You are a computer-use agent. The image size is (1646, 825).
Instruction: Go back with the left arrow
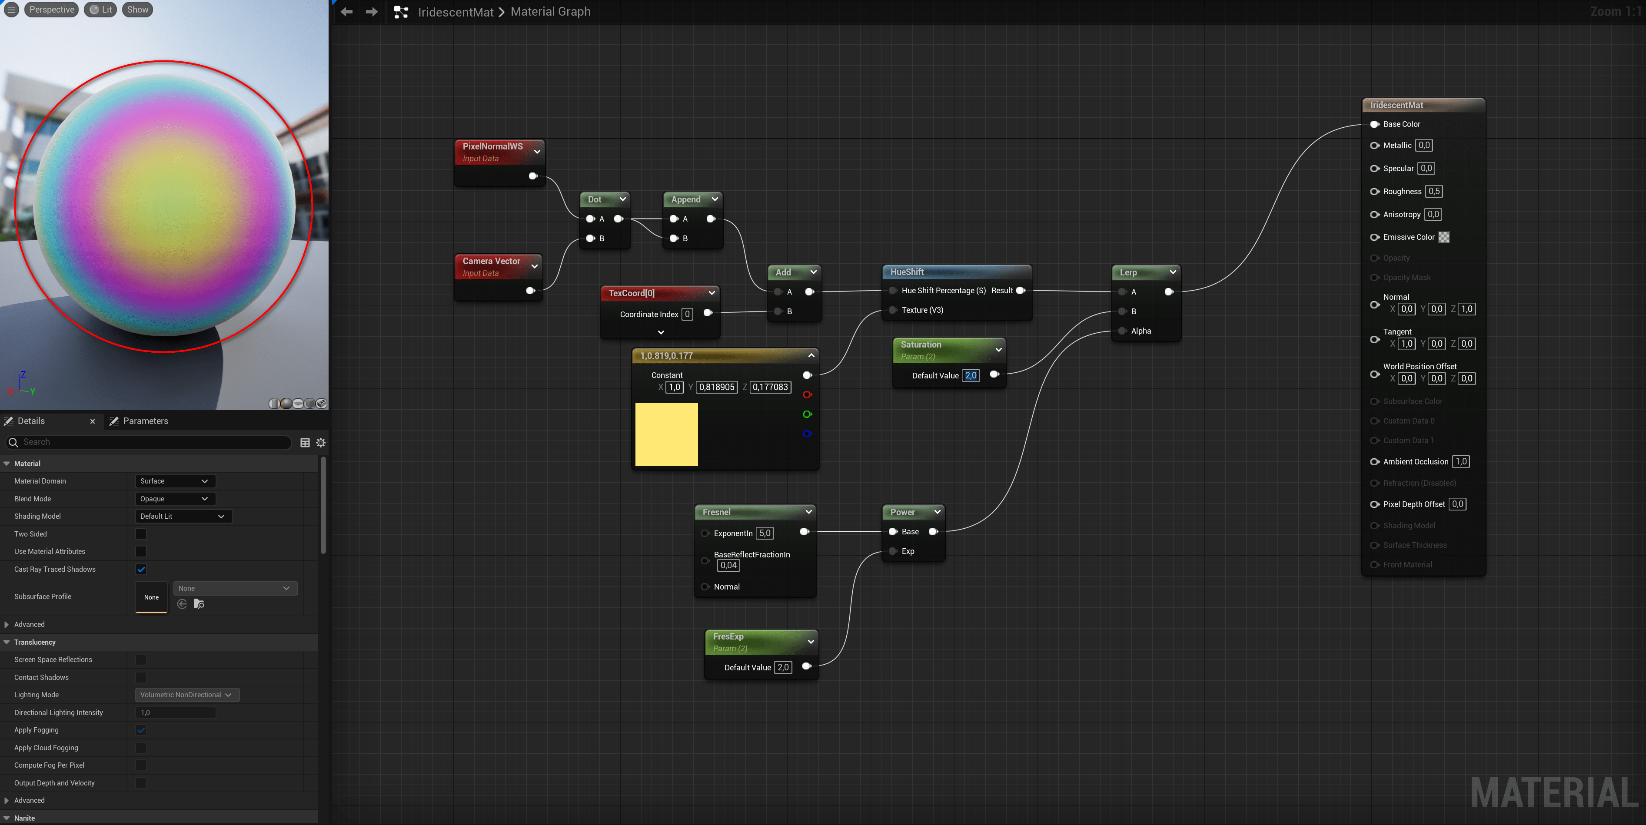[x=346, y=12]
